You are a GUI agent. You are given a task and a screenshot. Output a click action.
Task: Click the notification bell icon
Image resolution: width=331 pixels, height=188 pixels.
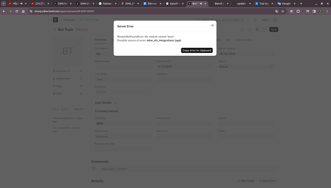click(x=255, y=20)
